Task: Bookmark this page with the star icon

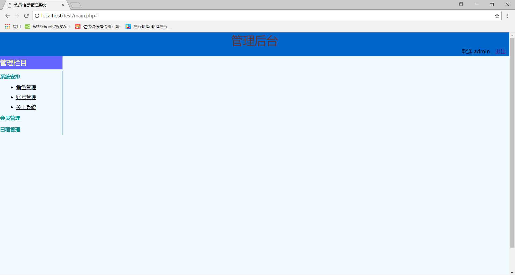Action: [497, 16]
